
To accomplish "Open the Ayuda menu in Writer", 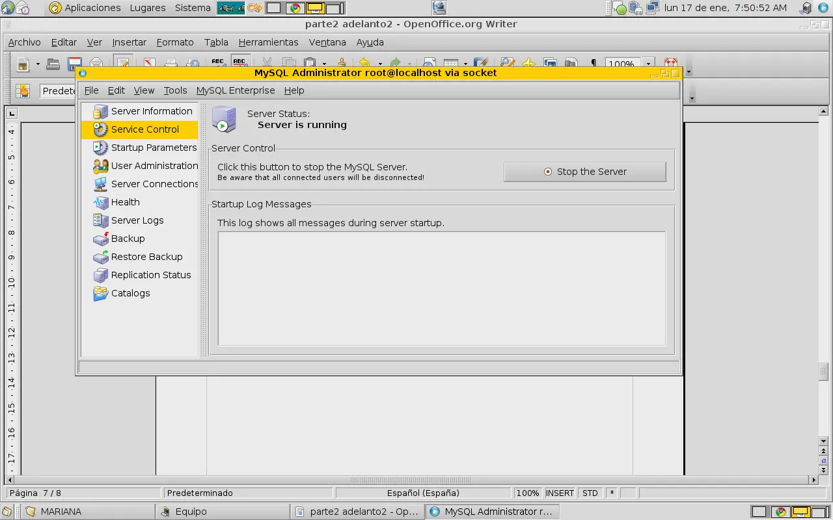I will [370, 42].
